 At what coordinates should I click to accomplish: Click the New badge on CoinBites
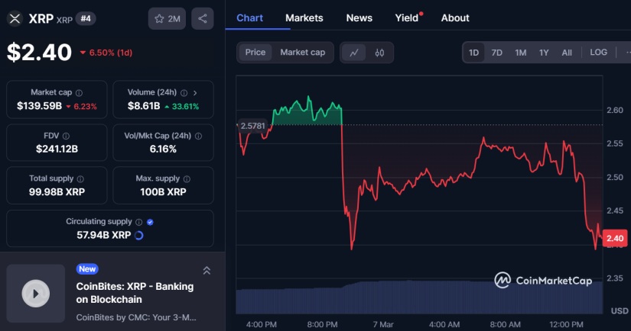(x=87, y=269)
